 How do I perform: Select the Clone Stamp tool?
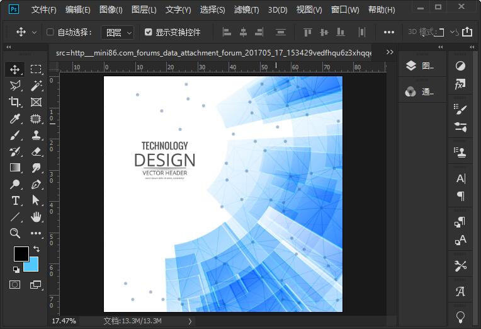(36, 135)
